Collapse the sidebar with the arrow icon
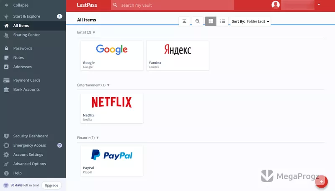The width and height of the screenshot is (335, 191). tap(6, 5)
